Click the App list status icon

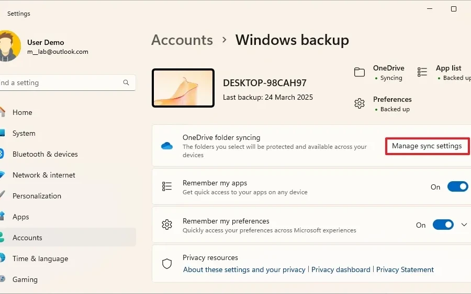[x=422, y=72]
